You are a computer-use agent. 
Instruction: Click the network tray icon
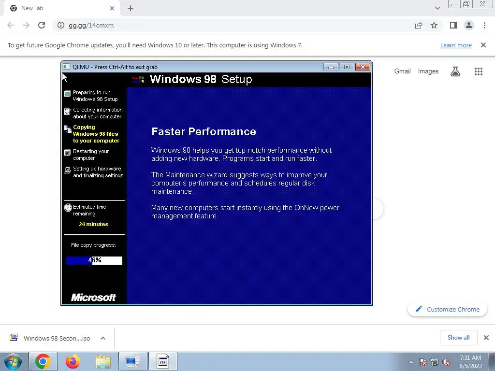click(435, 362)
